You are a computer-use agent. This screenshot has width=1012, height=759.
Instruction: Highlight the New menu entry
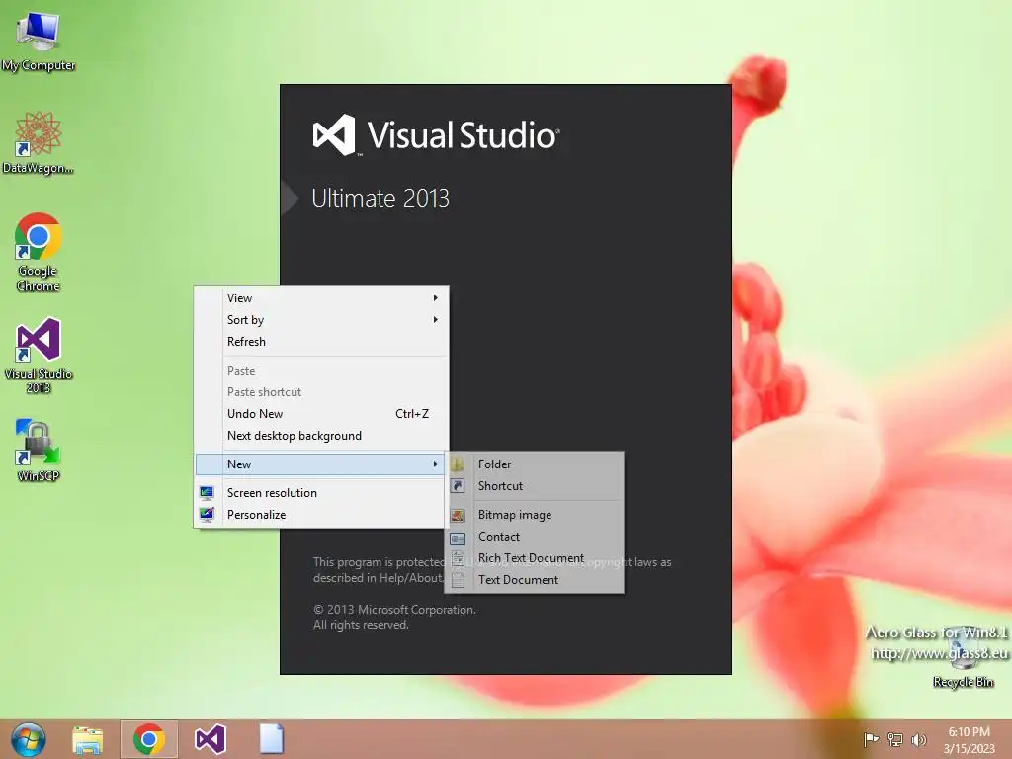pyautogui.click(x=321, y=464)
